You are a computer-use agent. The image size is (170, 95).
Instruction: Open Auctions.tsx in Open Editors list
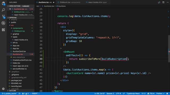click(x=20, y=9)
